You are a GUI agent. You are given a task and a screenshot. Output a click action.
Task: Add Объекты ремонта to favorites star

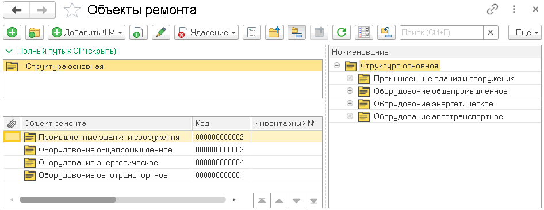tap(72, 10)
